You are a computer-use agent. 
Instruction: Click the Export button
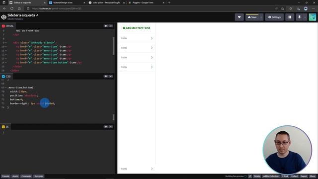click(304, 176)
